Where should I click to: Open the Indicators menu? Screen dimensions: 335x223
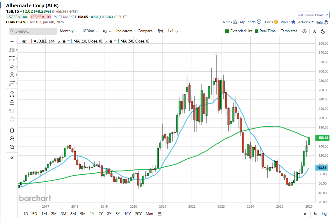(x=124, y=31)
